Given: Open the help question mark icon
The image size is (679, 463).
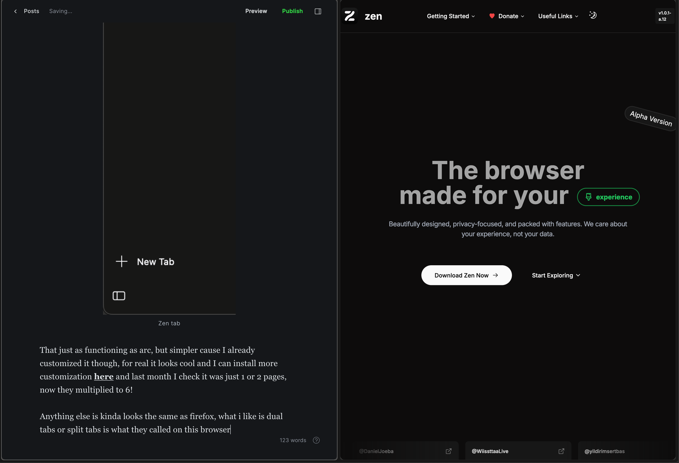Looking at the screenshot, I should tap(316, 440).
